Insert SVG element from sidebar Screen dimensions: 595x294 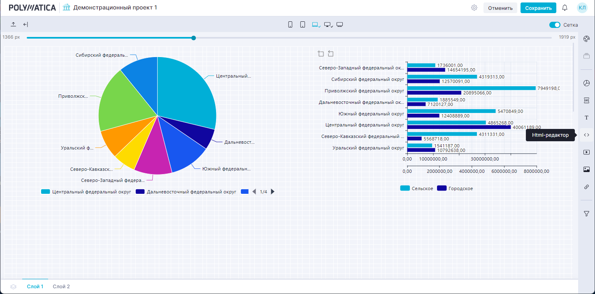(x=587, y=100)
